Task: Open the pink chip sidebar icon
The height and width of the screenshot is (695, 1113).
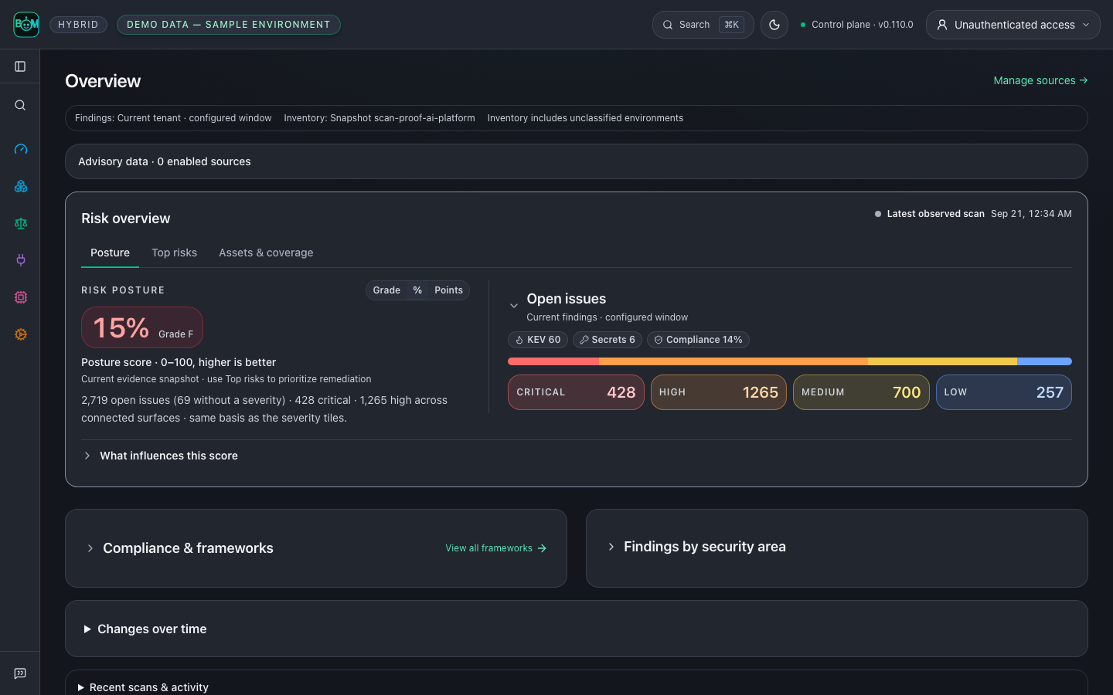Action: [x=21, y=297]
